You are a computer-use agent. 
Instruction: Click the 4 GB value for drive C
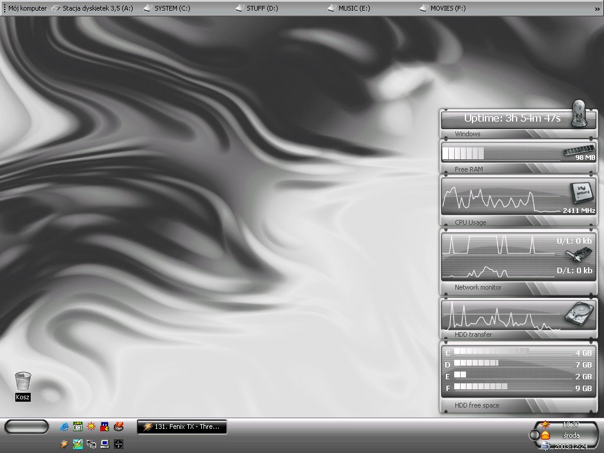[583, 353]
